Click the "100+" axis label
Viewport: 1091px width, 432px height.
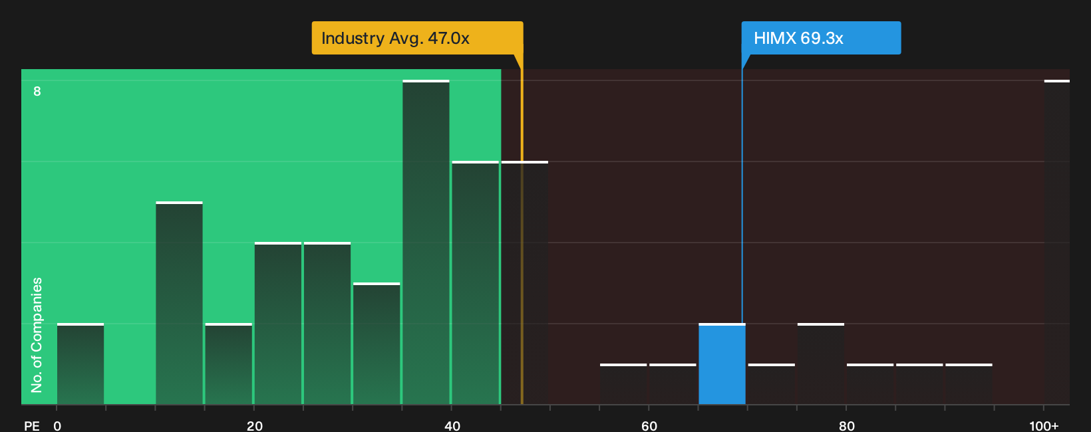[1044, 425]
